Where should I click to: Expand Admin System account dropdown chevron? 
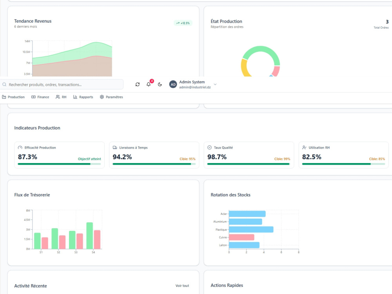215,85
